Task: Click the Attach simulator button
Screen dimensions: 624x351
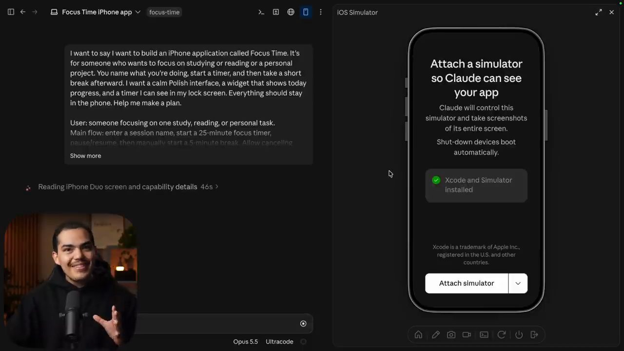Action: coord(467,283)
